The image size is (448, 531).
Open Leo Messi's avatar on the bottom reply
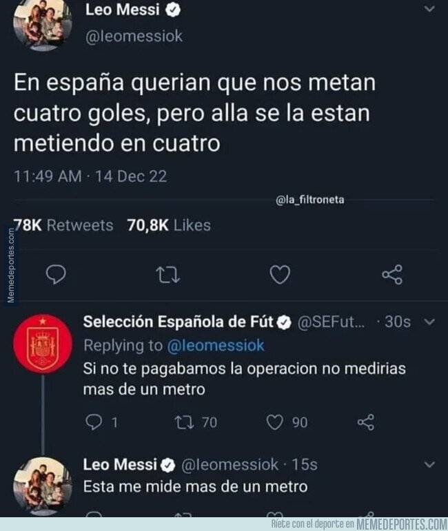pyautogui.click(x=43, y=482)
